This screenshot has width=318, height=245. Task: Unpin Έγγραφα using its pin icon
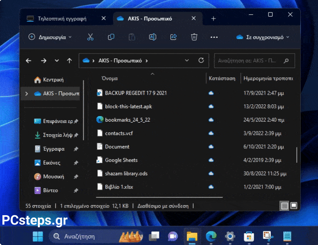(x=76, y=149)
